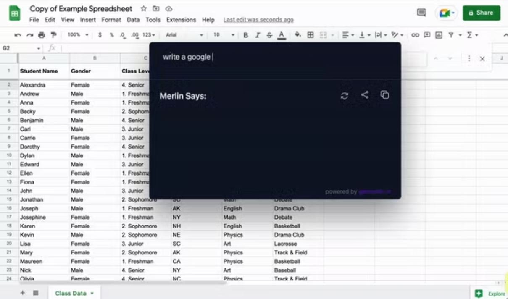This screenshot has width=508, height=299.
Task: Open the Arial font dropdown
Action: click(x=184, y=35)
